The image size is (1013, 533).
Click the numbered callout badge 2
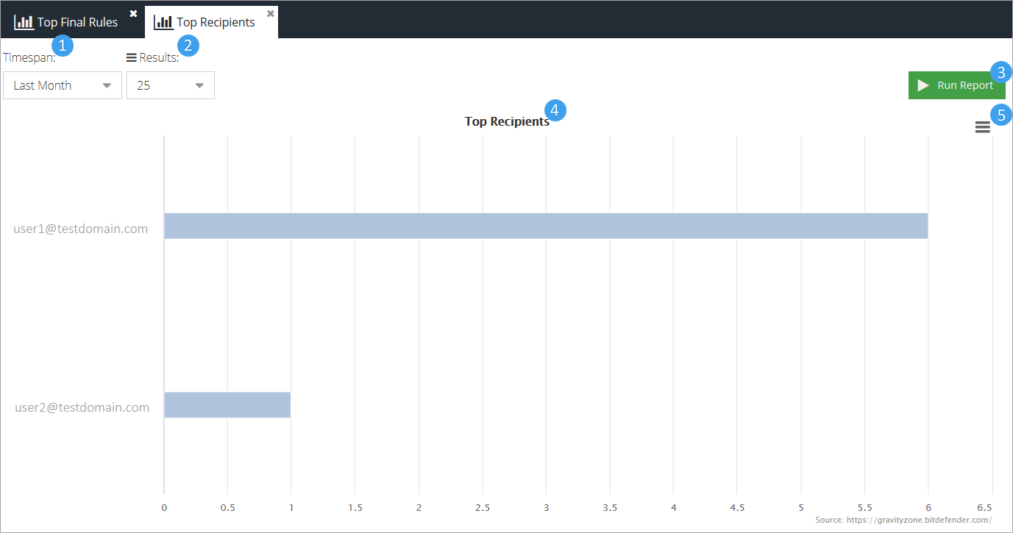(x=188, y=46)
